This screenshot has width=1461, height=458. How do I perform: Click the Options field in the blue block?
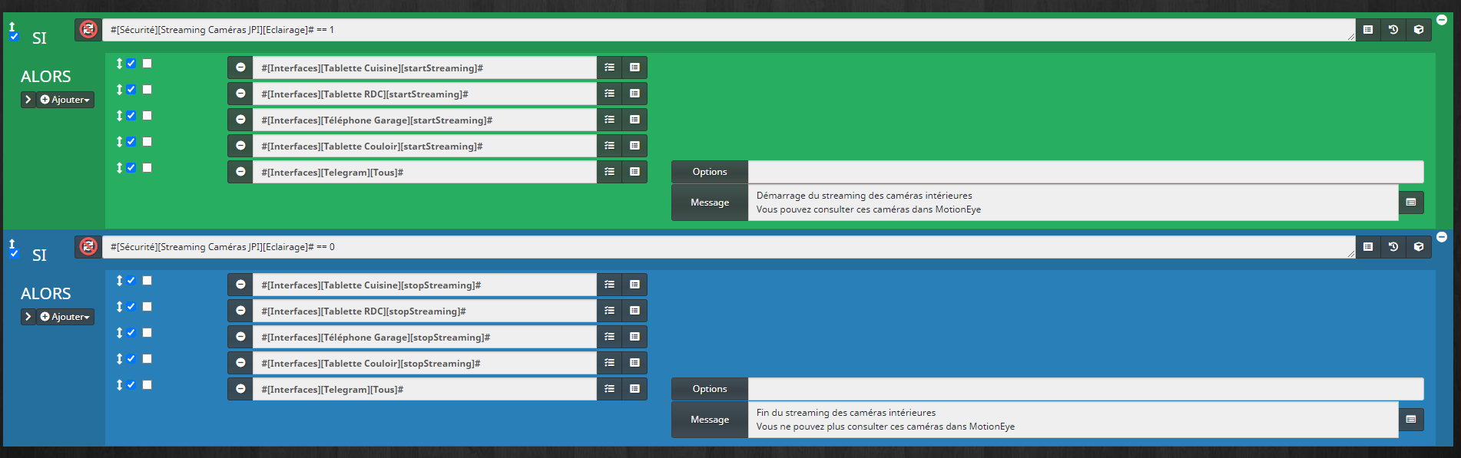pyautogui.click(x=1085, y=389)
